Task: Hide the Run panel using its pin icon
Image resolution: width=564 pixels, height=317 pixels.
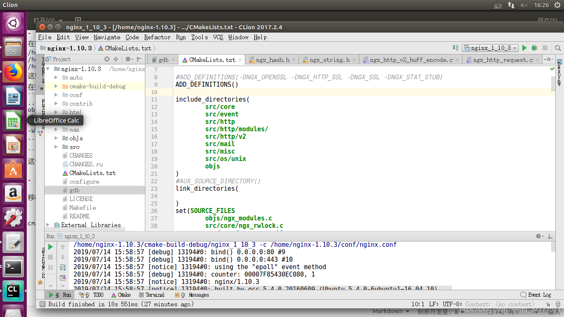Action: (x=550, y=236)
